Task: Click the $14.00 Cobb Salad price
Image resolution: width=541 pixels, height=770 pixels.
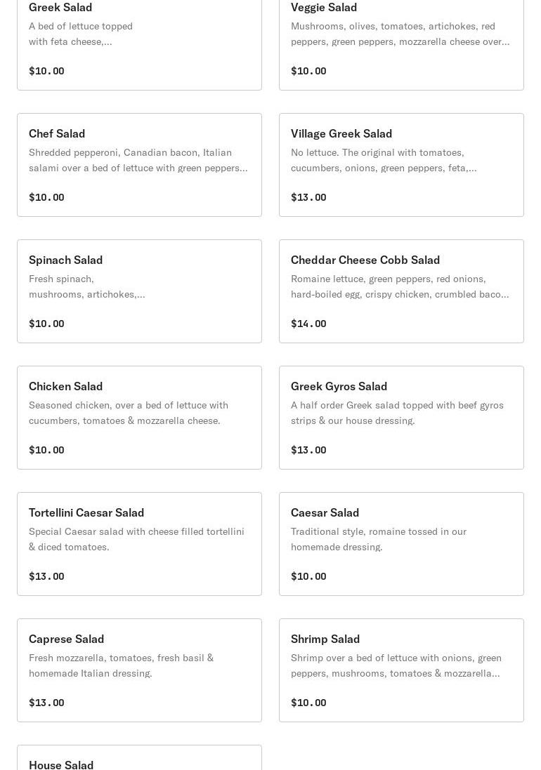Action: click(308, 324)
